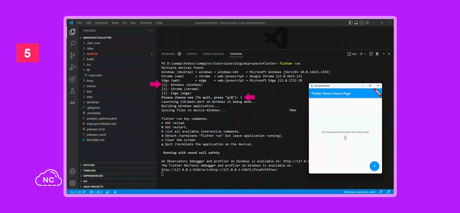Open README.md file
Screen dimensions: 460x213
pos(95,140)
